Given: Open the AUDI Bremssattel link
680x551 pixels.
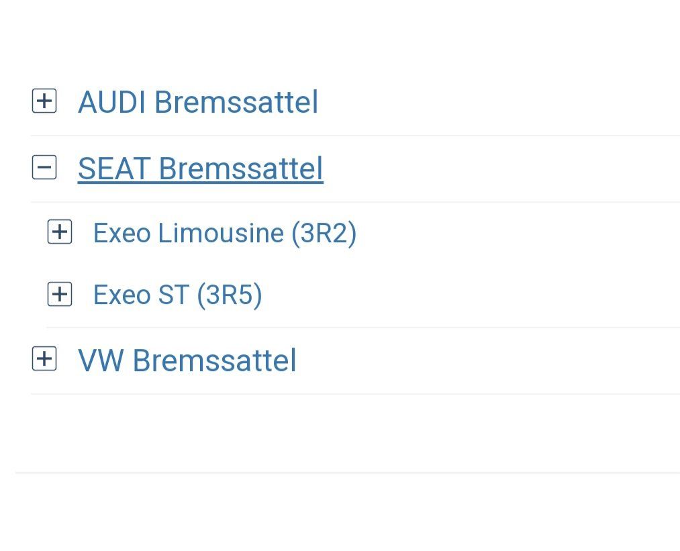Looking at the screenshot, I should pyautogui.click(x=198, y=102).
